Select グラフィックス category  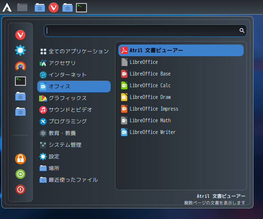tap(74, 98)
